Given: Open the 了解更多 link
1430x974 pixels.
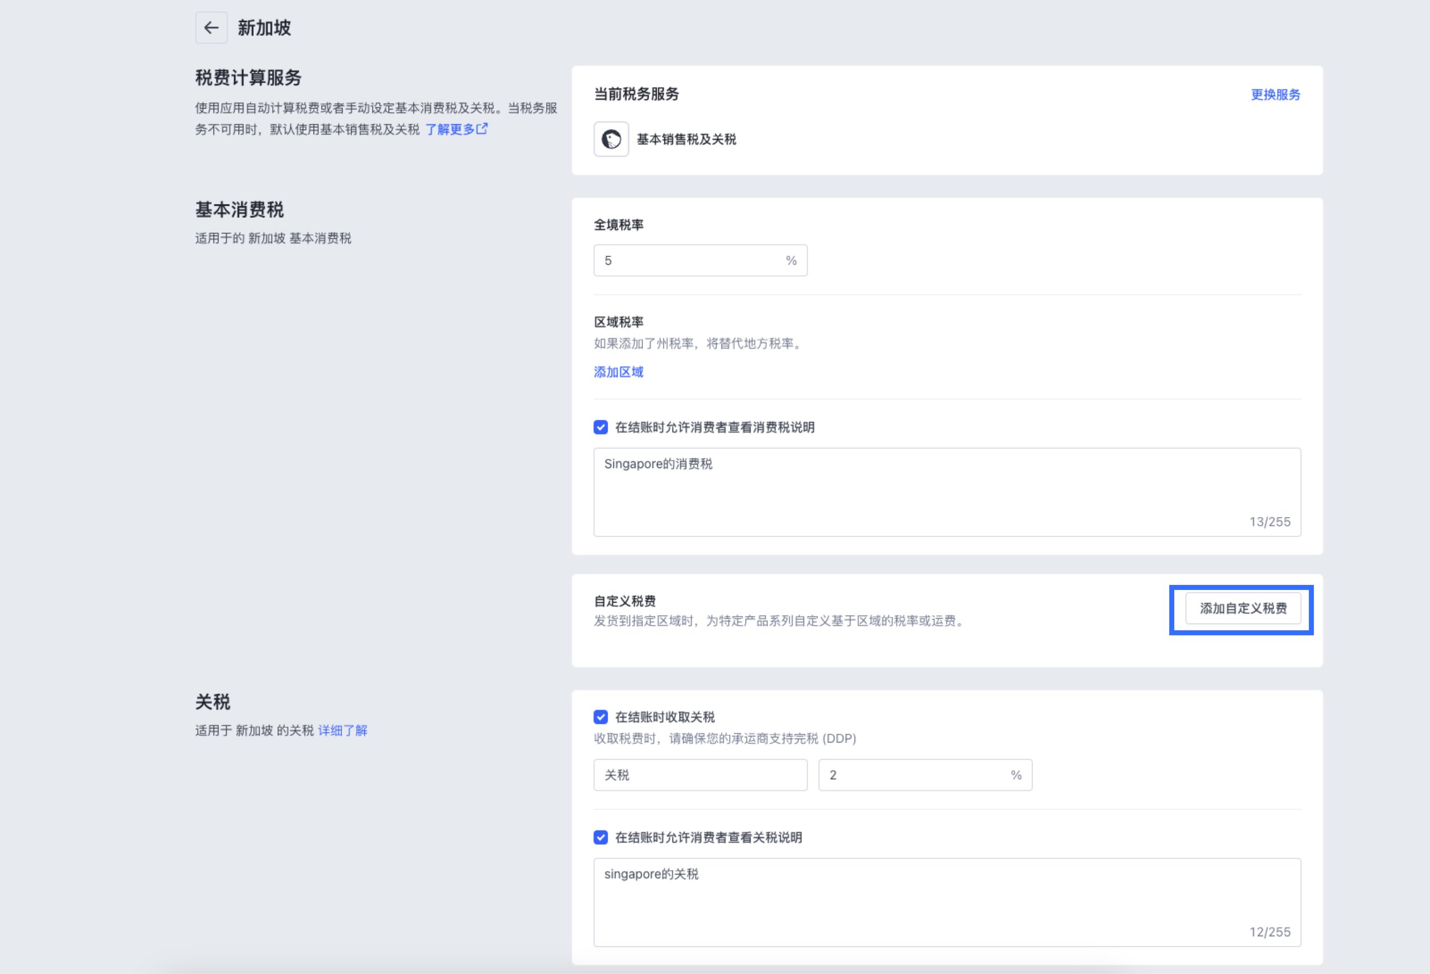Looking at the screenshot, I should (x=450, y=129).
